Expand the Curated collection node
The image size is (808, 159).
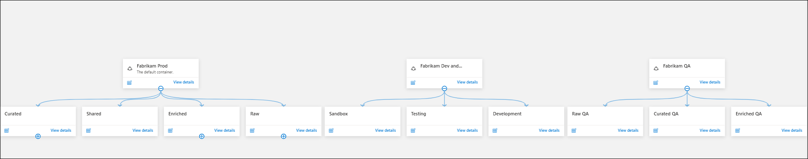pyautogui.click(x=38, y=136)
